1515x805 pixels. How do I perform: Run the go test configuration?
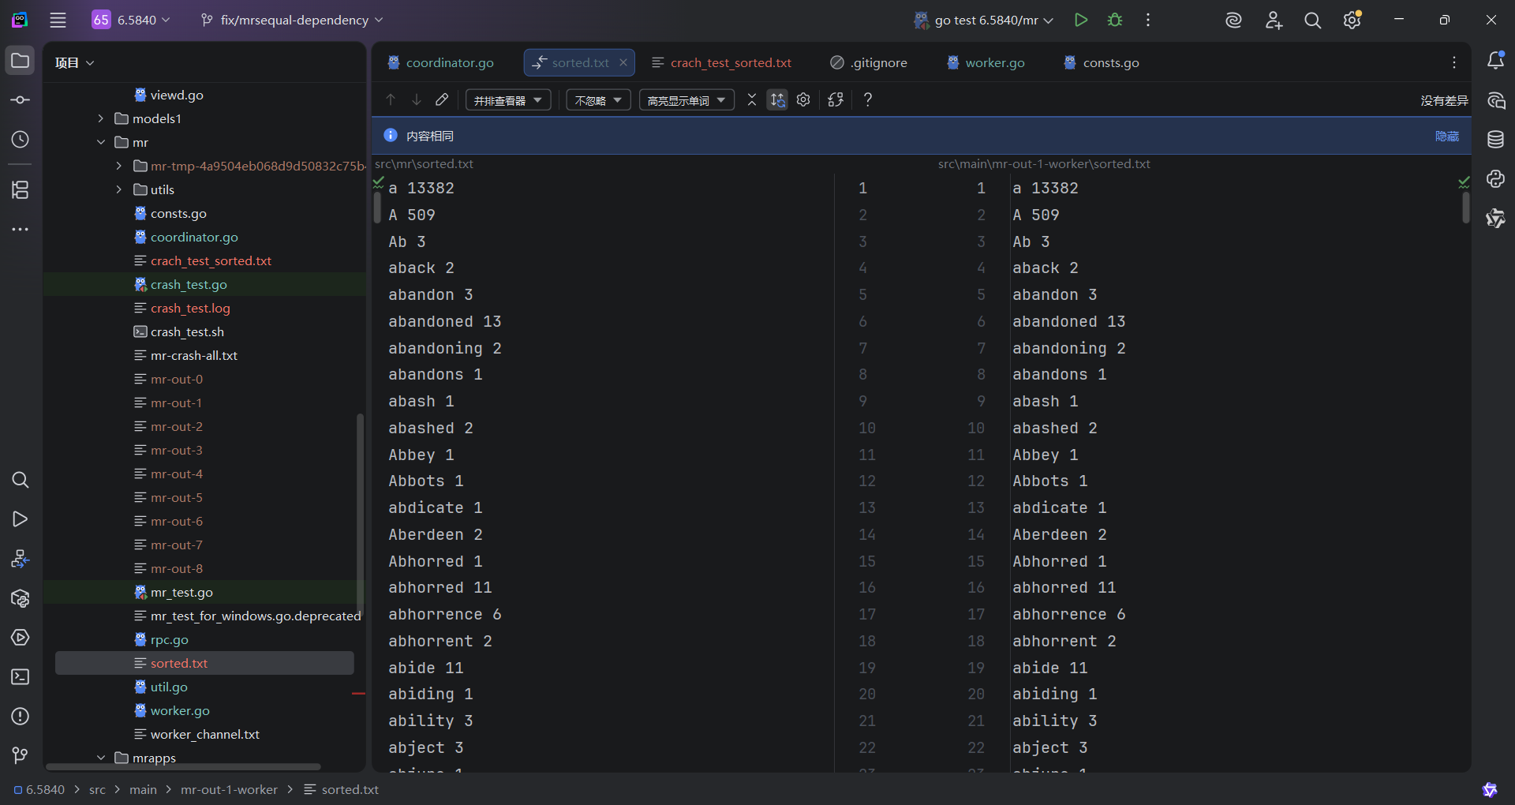click(x=1081, y=20)
